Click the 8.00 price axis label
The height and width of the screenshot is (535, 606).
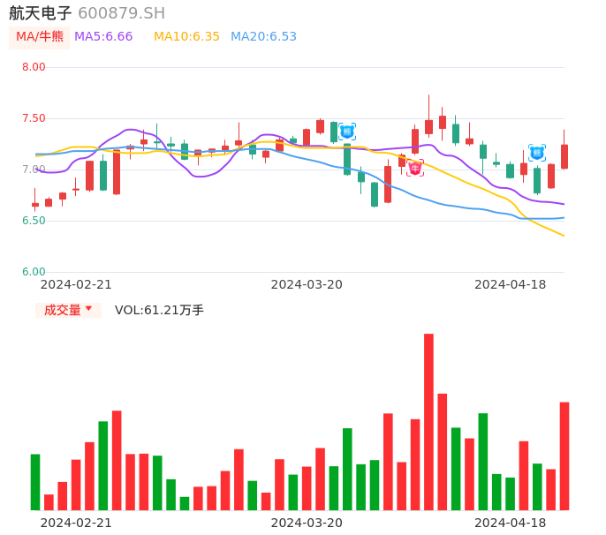pos(34,67)
